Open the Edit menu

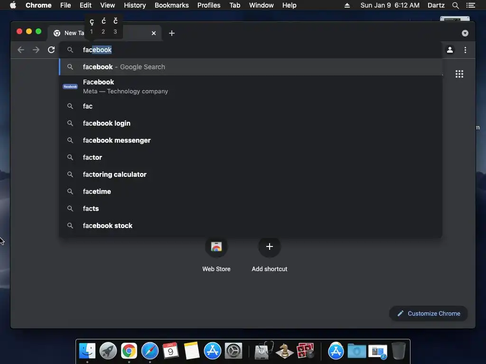pos(85,5)
